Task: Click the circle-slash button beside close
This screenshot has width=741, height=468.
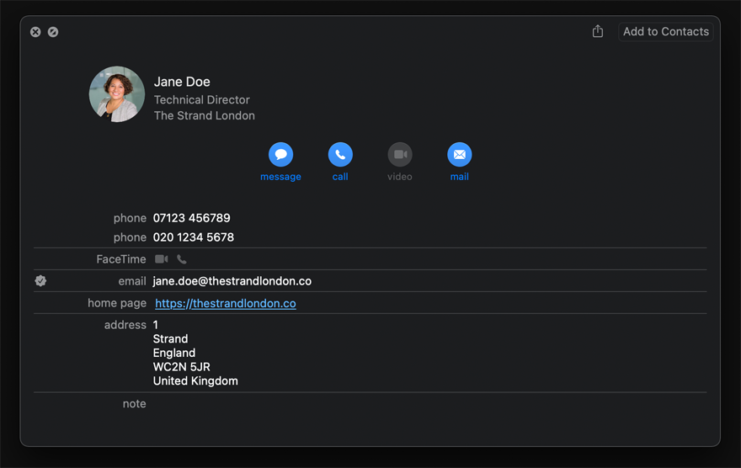Action: coord(53,32)
